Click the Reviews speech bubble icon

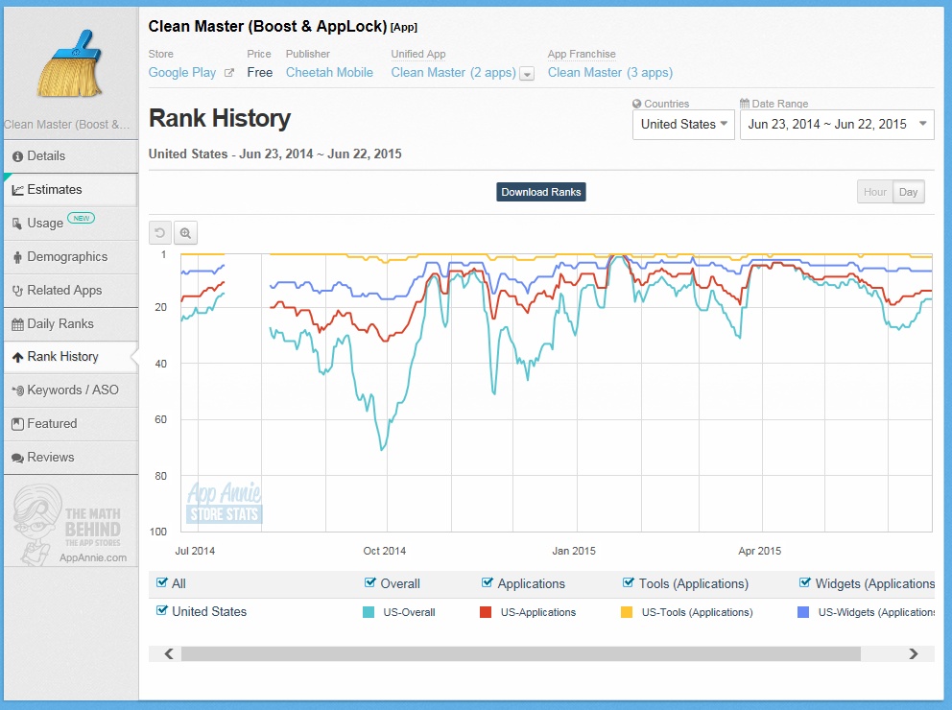pyautogui.click(x=17, y=458)
